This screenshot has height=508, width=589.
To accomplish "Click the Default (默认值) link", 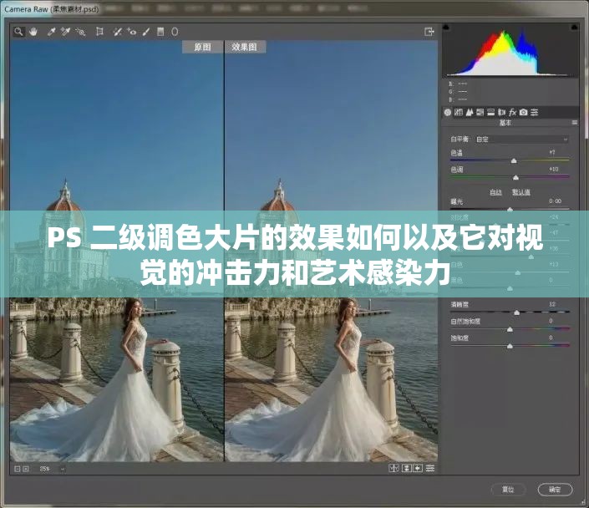I will point(521,192).
